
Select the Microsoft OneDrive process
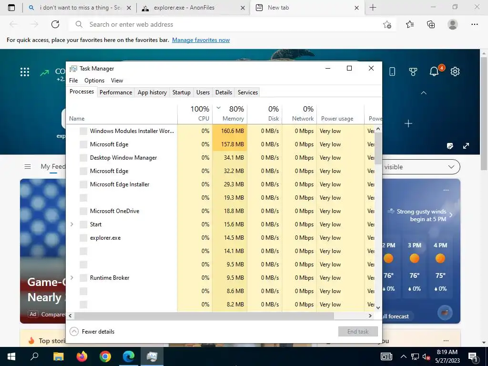click(x=220, y=211)
